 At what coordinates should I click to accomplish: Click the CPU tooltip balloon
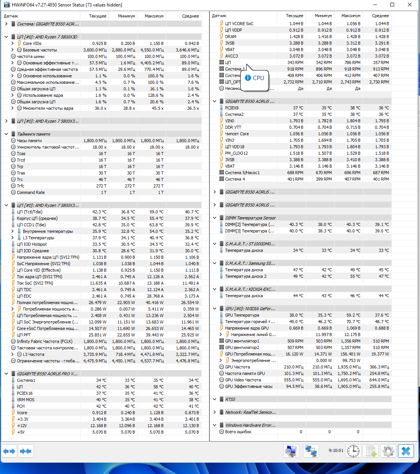point(255,80)
